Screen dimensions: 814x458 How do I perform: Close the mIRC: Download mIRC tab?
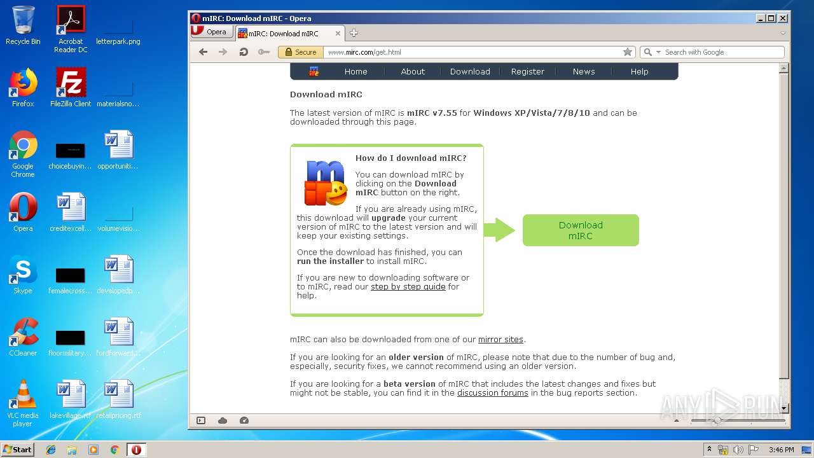pyautogui.click(x=338, y=34)
